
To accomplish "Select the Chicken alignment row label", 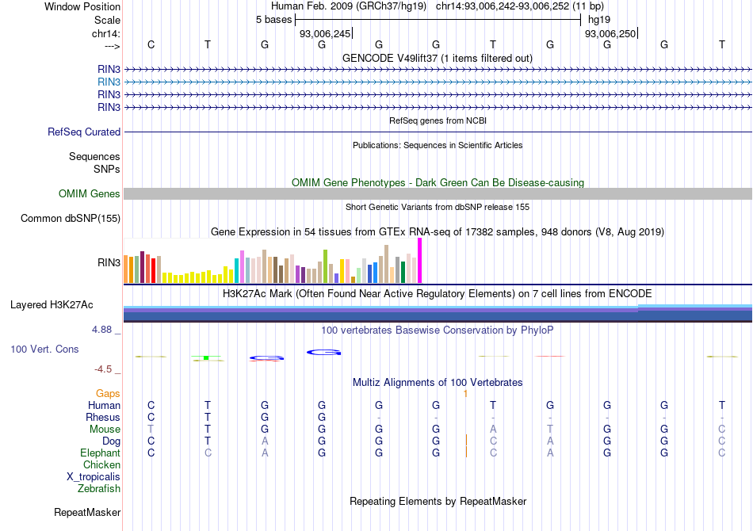I will pos(101,464).
